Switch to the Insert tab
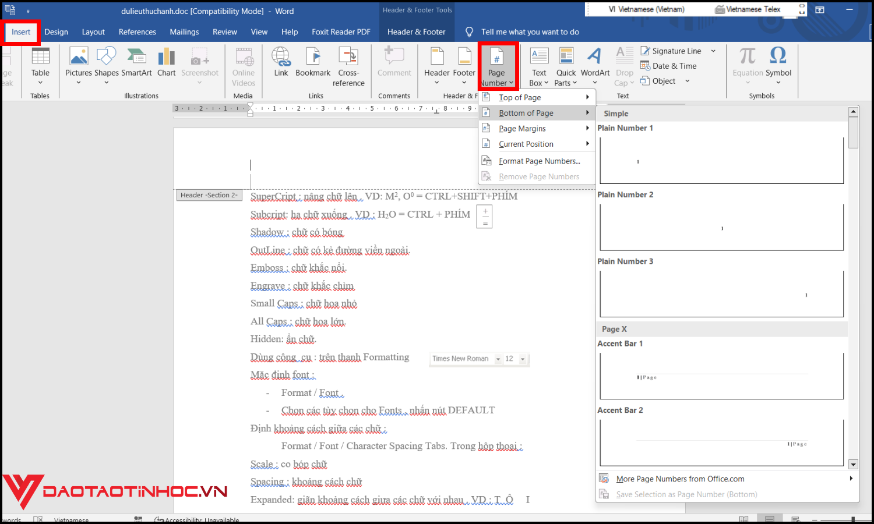The height and width of the screenshot is (524, 874). coord(21,32)
